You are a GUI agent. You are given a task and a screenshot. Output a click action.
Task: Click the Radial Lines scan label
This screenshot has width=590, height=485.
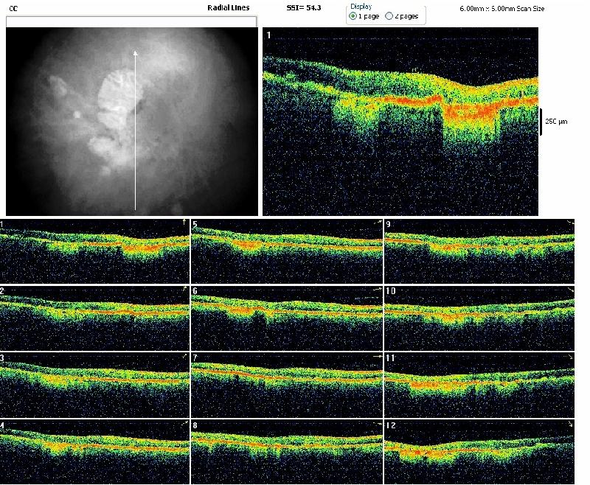(x=229, y=7)
